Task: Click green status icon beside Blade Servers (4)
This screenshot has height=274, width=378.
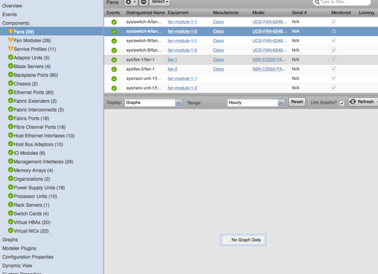Action: (x=10, y=66)
